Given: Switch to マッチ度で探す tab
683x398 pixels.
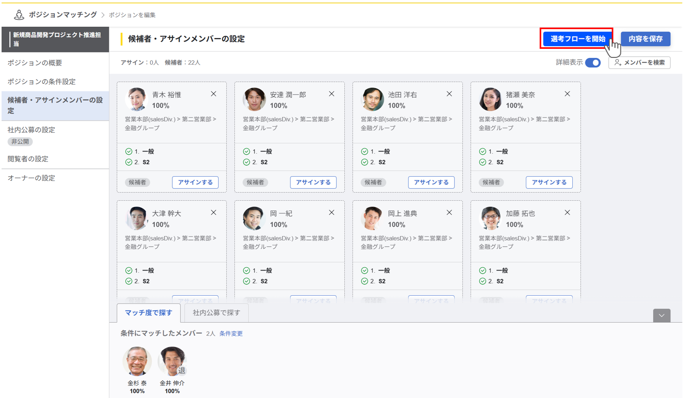Looking at the screenshot, I should [148, 313].
